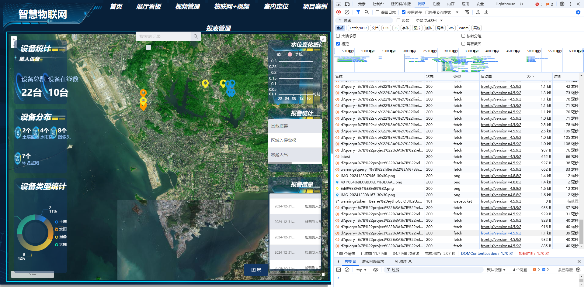Open the 视频管理 menu on the dashboard
This screenshot has height=287, width=584.
pos(187,7)
